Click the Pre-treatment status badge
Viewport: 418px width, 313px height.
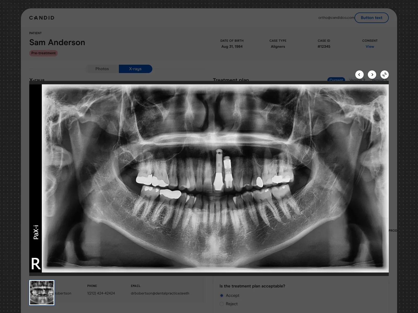43,53
